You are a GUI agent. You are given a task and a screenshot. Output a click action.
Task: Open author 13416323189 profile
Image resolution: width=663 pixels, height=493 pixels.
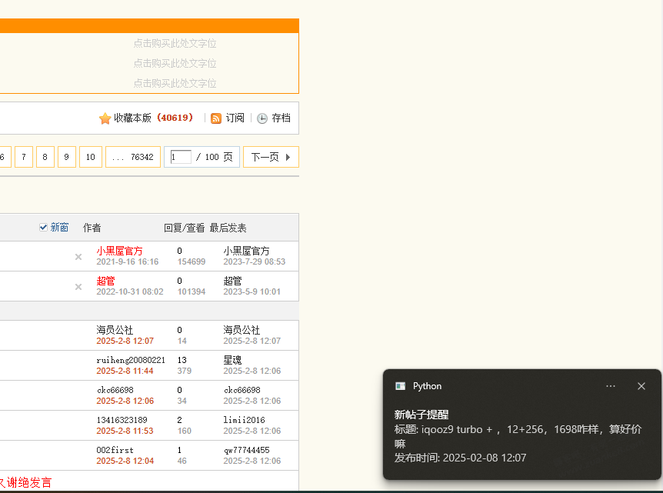click(122, 420)
